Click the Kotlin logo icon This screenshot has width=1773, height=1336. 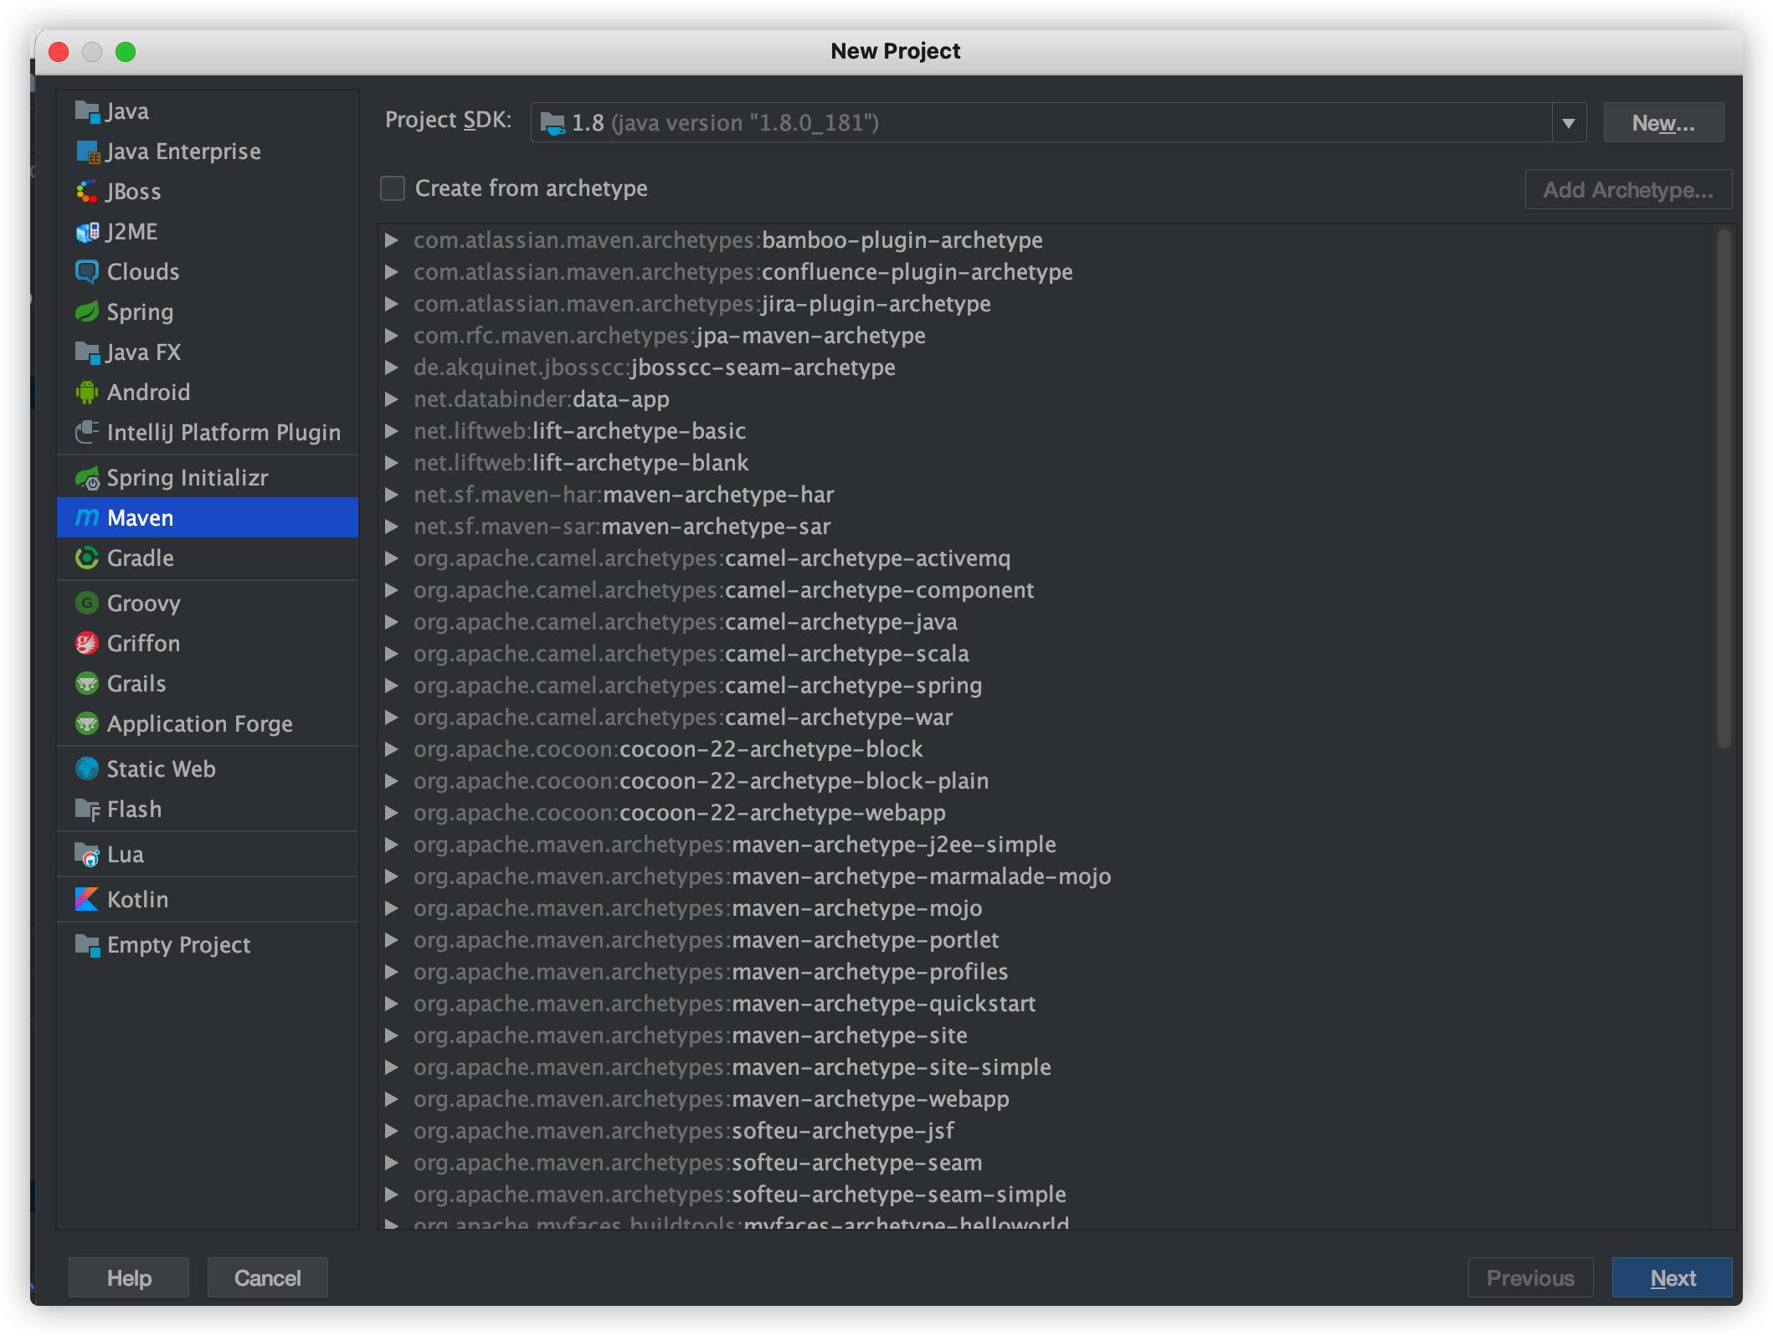(87, 900)
